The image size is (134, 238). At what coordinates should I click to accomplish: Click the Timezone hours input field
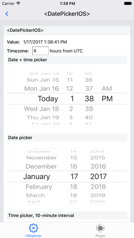pos(40,51)
